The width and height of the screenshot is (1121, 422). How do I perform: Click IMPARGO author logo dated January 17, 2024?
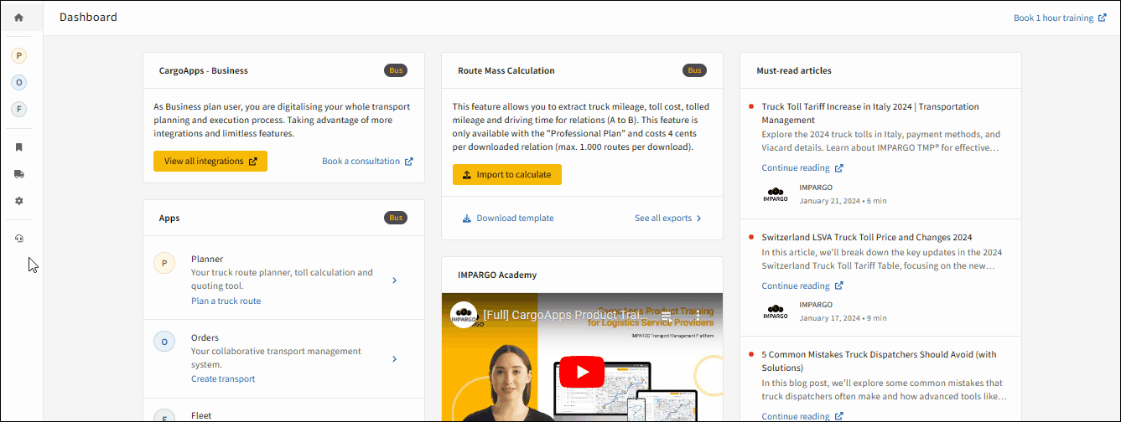pyautogui.click(x=776, y=311)
